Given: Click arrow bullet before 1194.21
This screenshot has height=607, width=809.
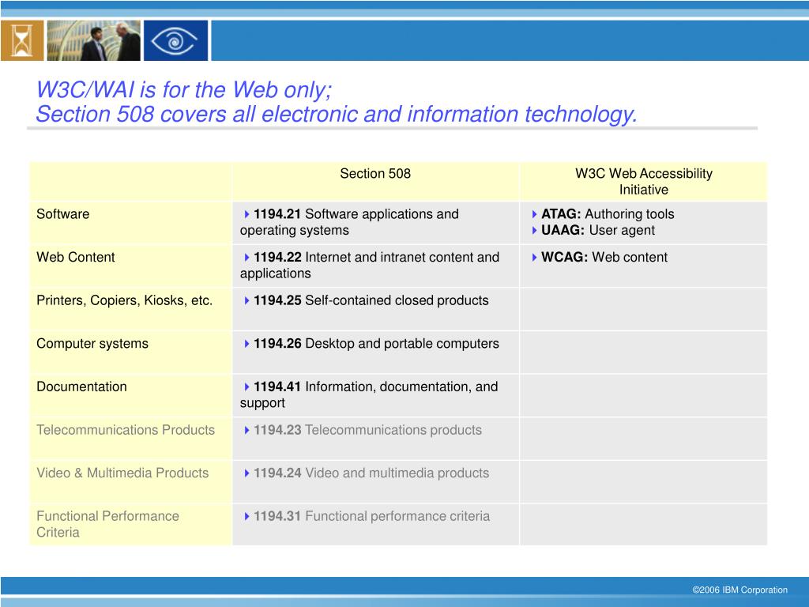Looking at the screenshot, I should tap(246, 214).
